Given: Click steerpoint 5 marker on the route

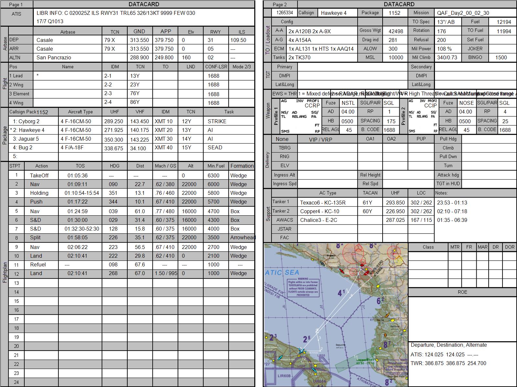Looking at the screenshot, I should pyautogui.click(x=348, y=292).
